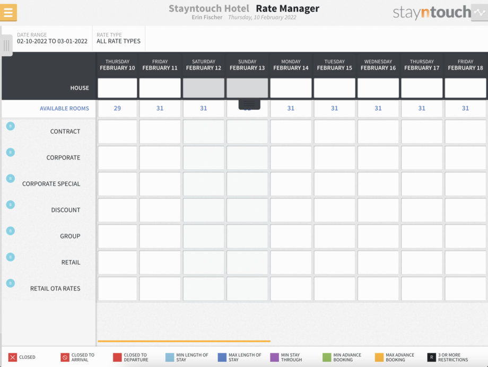488x367 pixels.
Task: Open the Corporate rate type row
Action: [x=63, y=158]
